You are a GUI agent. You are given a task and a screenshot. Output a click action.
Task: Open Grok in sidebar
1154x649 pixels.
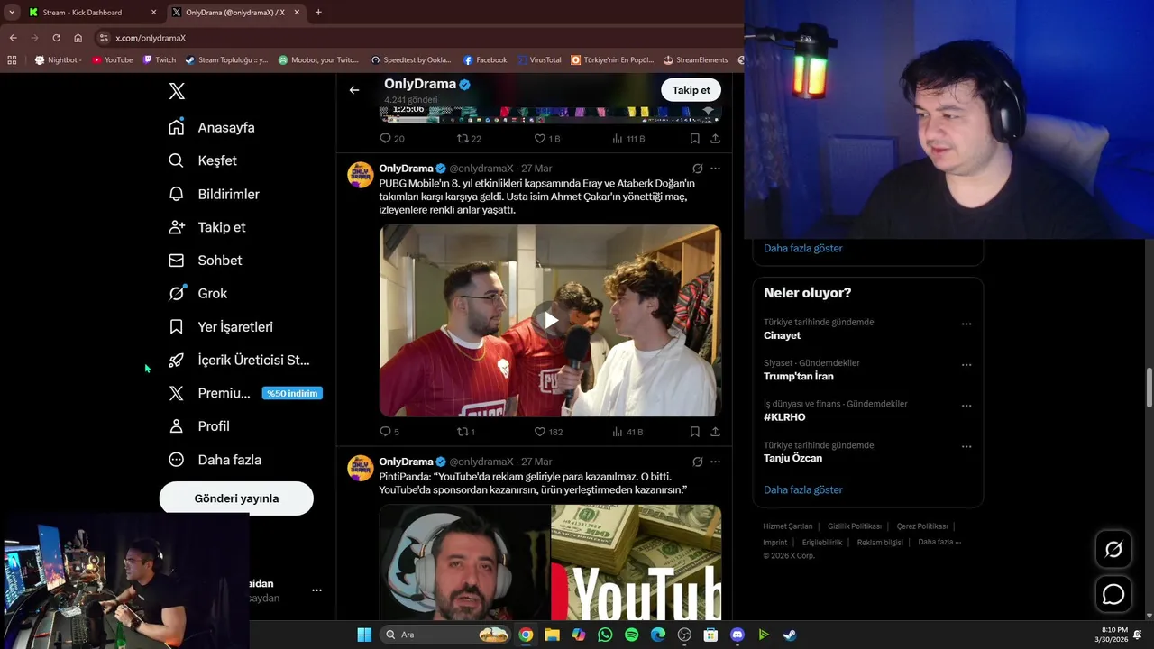(x=198, y=294)
